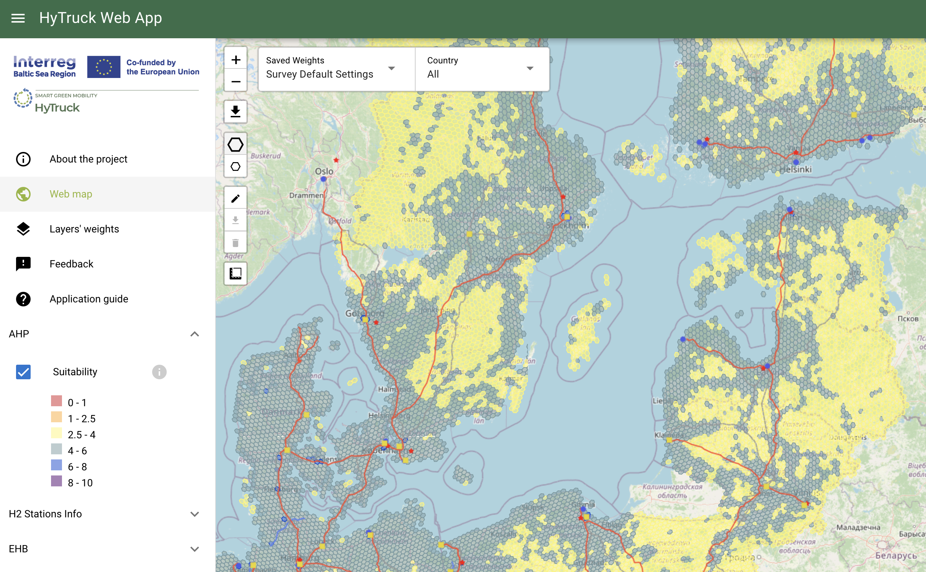The width and height of the screenshot is (926, 572).
Task: Collapse the AHP section
Action: [x=195, y=334]
